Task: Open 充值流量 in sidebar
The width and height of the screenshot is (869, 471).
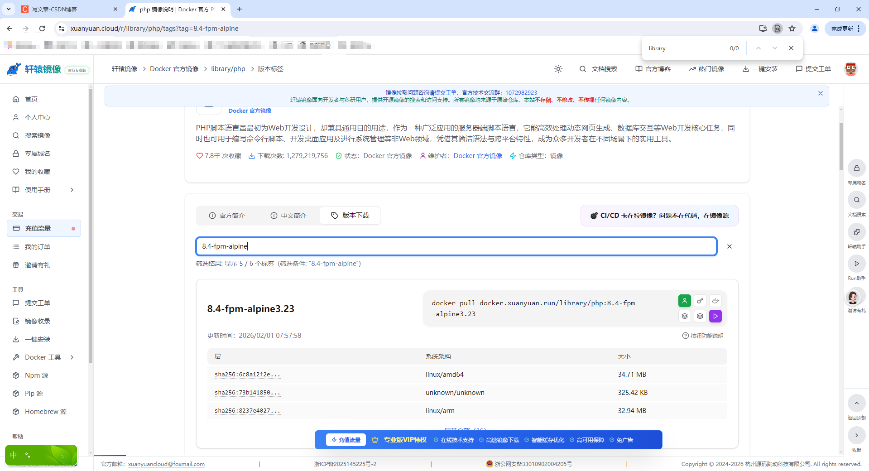Action: tap(44, 228)
